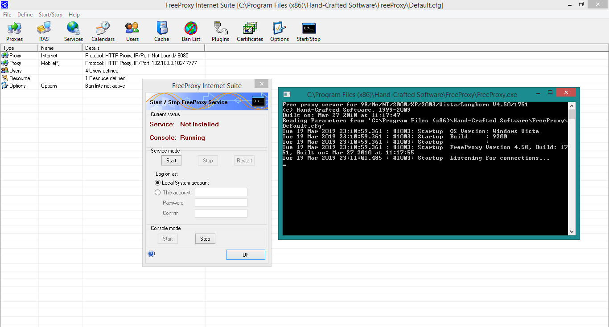Open the Define menu
This screenshot has width=609, height=327.
click(x=25, y=15)
